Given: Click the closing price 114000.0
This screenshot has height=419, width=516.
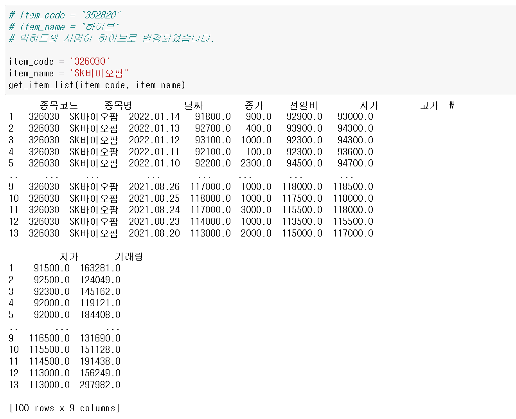Looking at the screenshot, I should click(x=210, y=222).
